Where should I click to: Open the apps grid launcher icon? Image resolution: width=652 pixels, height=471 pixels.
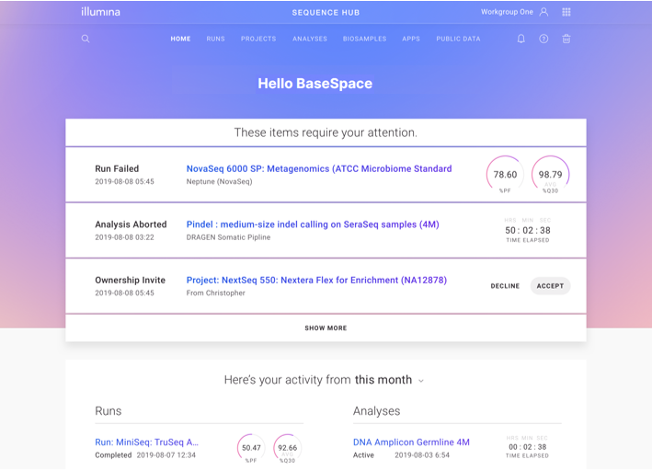[x=566, y=12]
